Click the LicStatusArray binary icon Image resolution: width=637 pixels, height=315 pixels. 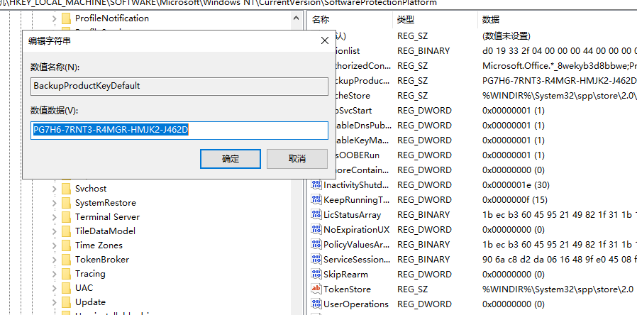316,214
